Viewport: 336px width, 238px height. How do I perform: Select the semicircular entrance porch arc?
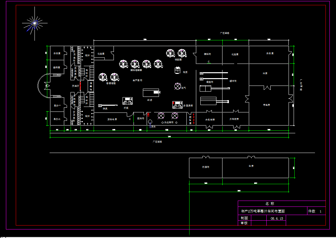coord(44,86)
